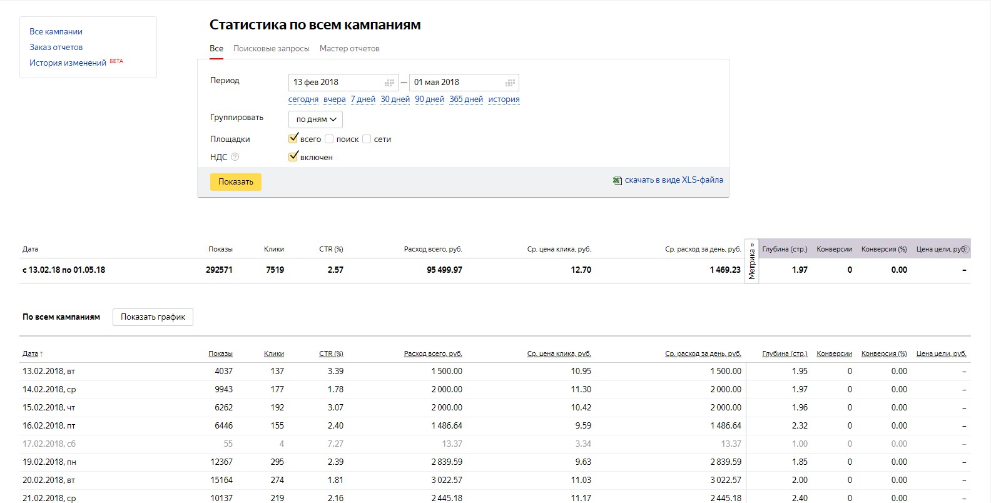Select 'сегодня' period shortcut
The width and height of the screenshot is (991, 503).
tap(303, 99)
